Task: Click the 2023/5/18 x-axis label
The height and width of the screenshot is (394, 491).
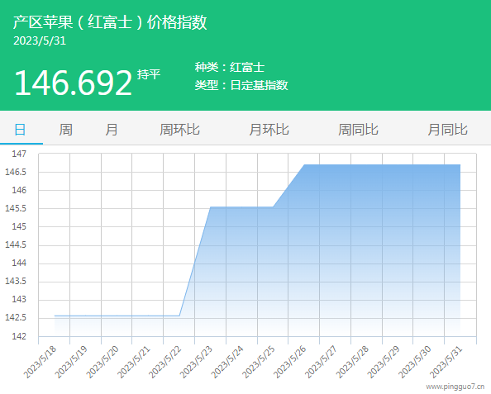Action: (x=40, y=362)
